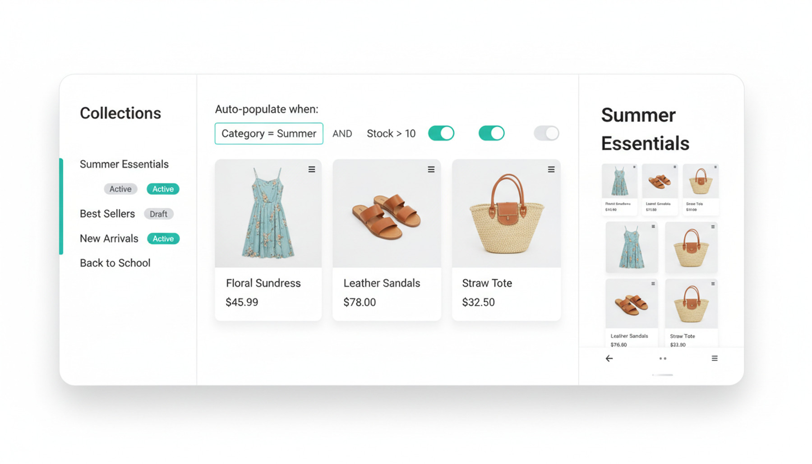Image resolution: width=812 pixels, height=464 pixels.
Task: Click the Category = Summer rule field
Action: click(269, 133)
